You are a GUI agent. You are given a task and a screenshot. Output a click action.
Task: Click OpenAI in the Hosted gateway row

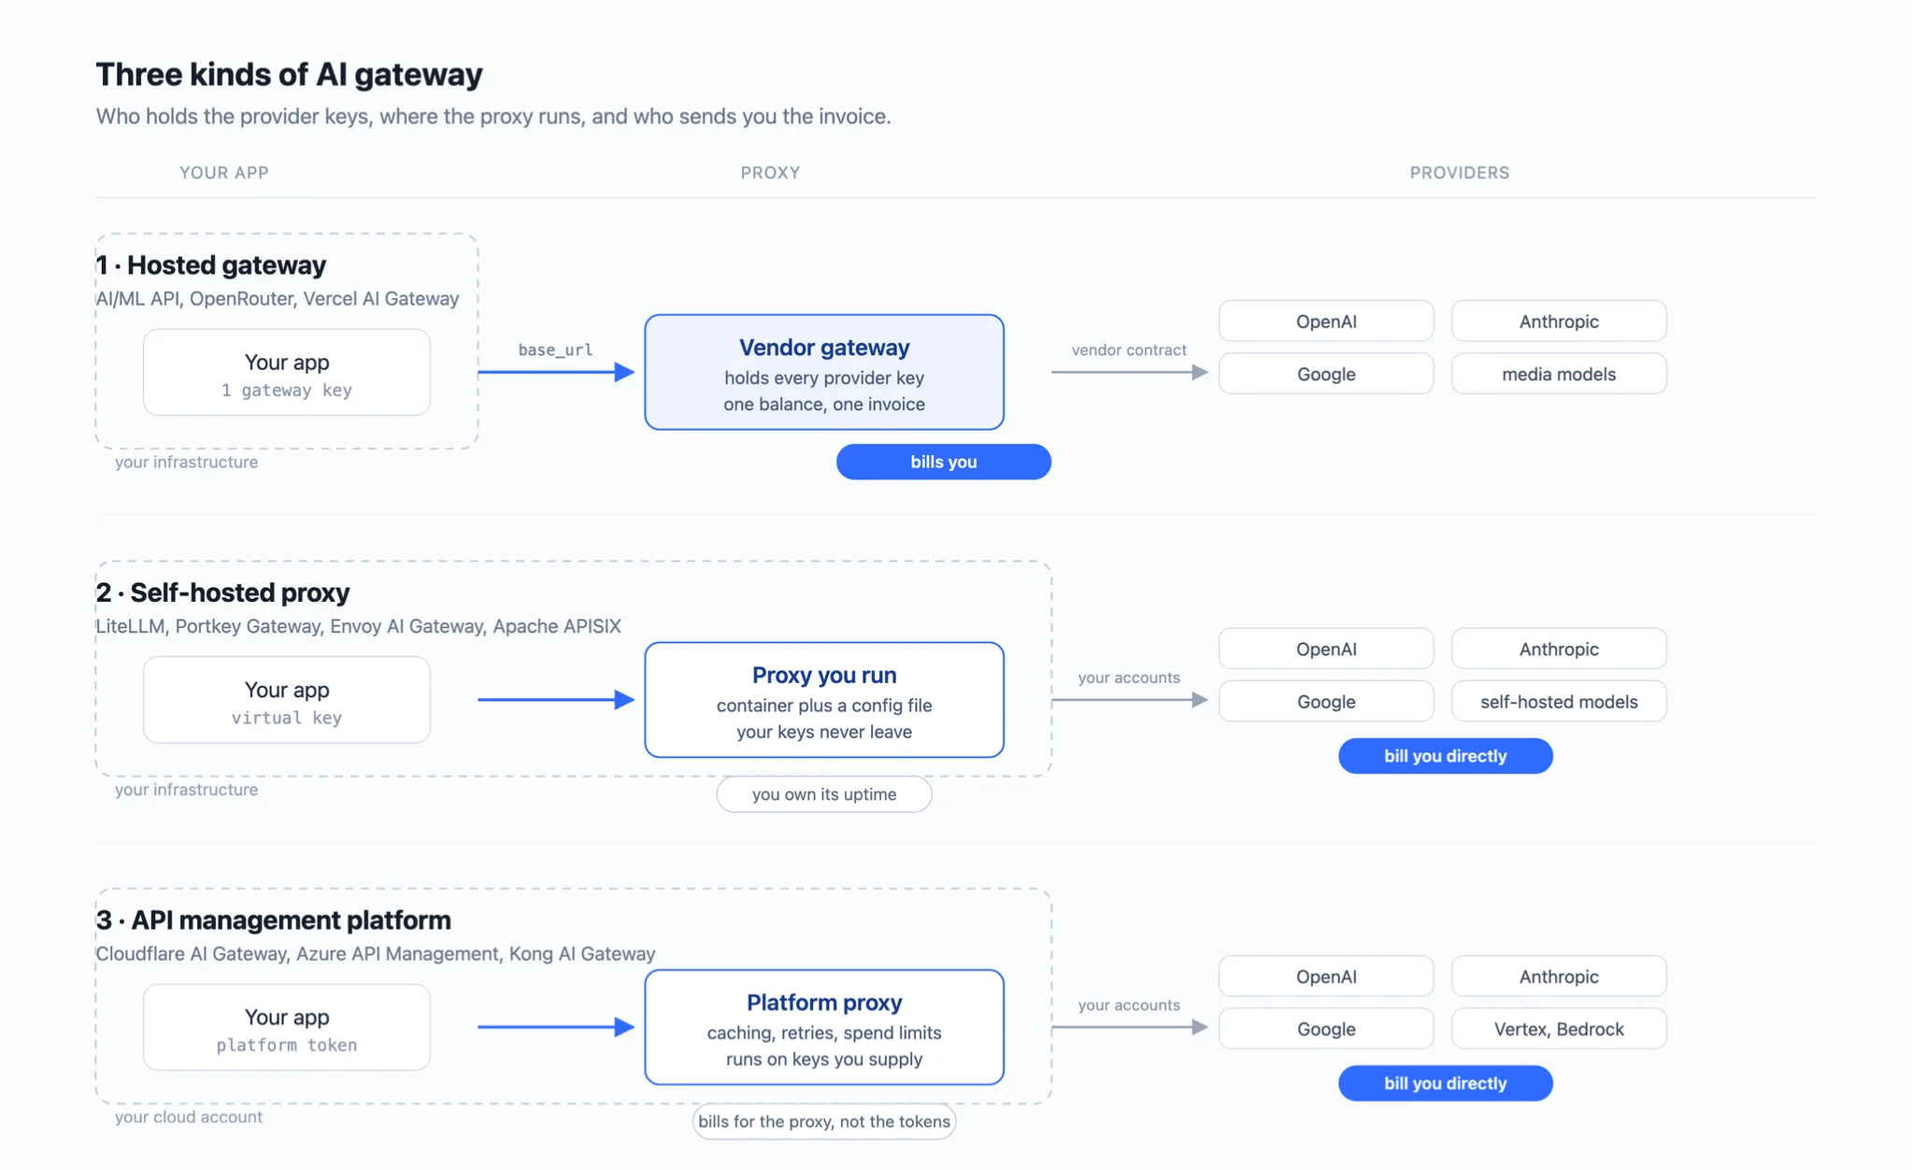coord(1326,321)
